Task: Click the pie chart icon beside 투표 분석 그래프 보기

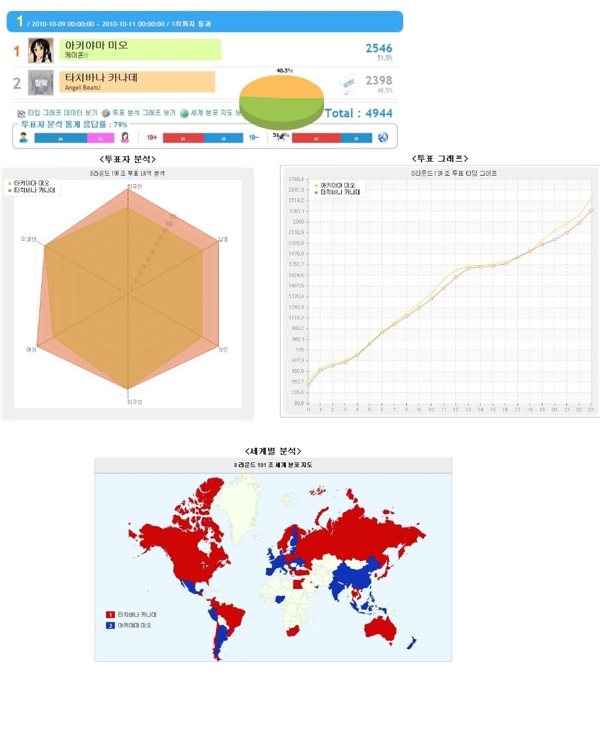Action: point(106,113)
